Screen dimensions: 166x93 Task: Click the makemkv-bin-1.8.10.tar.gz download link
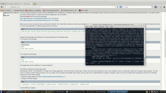[x=39, y=18]
